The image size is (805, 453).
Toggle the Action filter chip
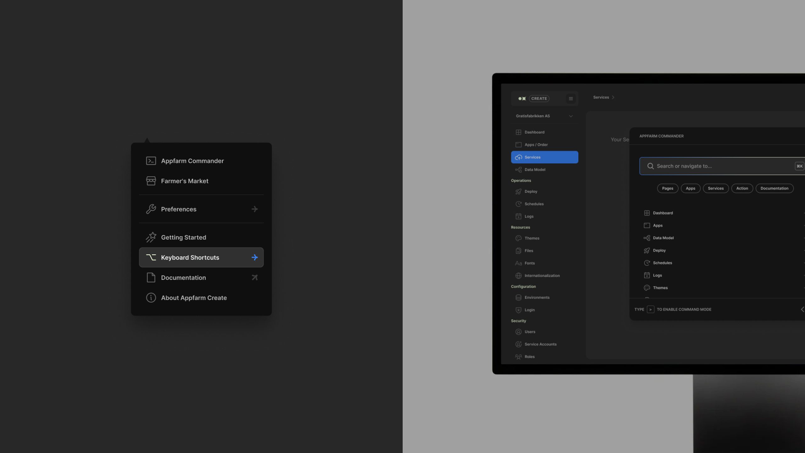click(x=742, y=188)
